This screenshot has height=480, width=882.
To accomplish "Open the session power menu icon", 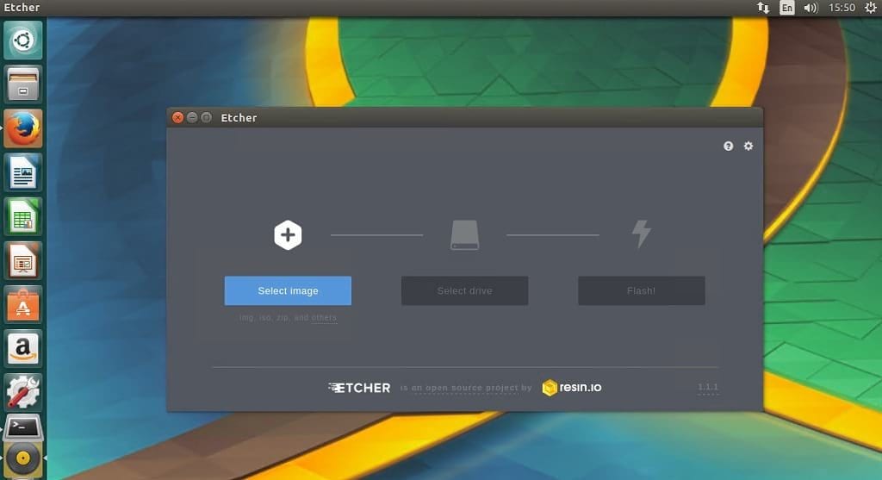I will 870,7.
